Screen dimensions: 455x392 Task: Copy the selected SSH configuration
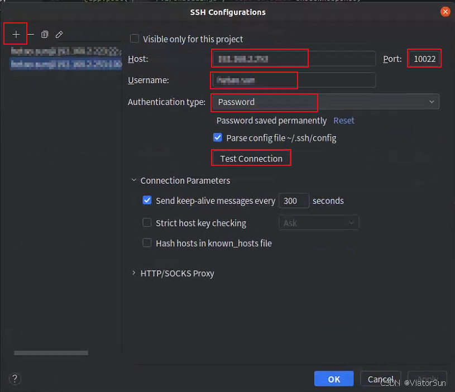[x=45, y=35]
